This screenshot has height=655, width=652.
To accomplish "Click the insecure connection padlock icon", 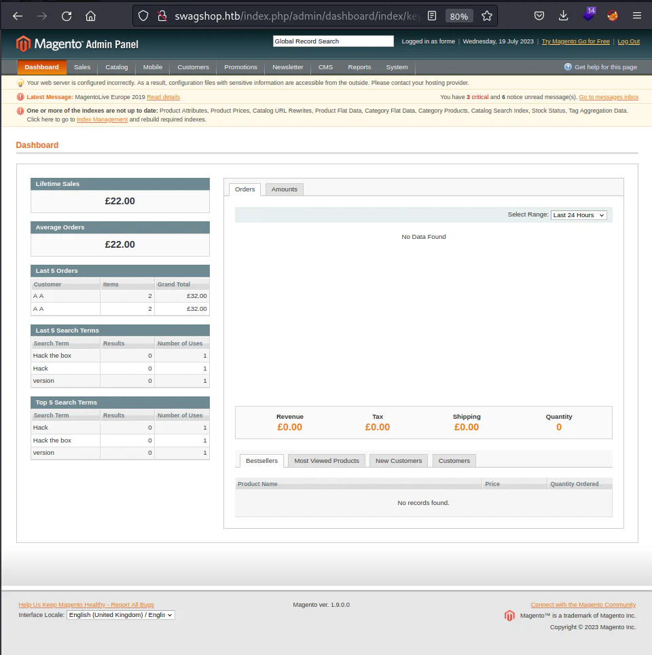I will (162, 16).
